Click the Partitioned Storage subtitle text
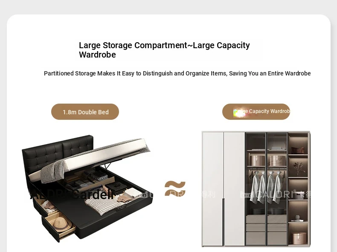This screenshot has height=252, width=337. (x=177, y=73)
